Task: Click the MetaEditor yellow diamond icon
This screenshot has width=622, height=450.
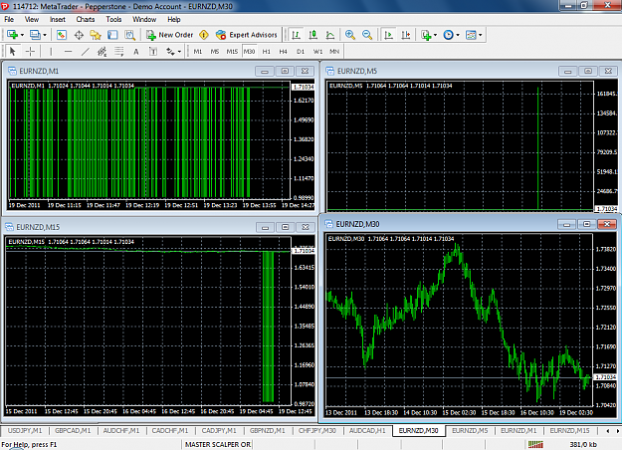Action: coord(204,35)
